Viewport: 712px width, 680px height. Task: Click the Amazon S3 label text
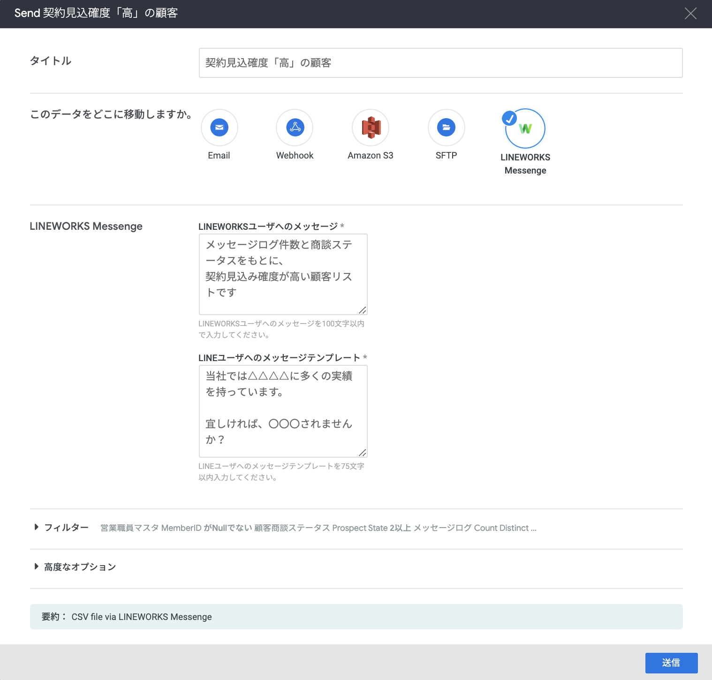(x=371, y=155)
